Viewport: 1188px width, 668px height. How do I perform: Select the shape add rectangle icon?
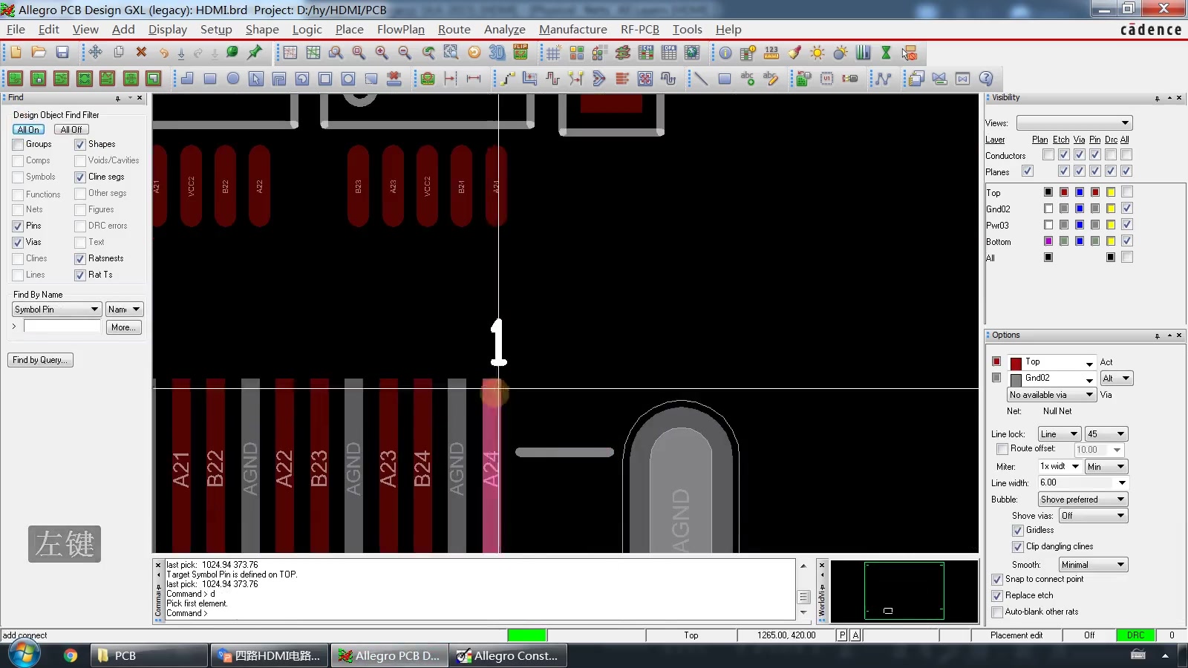[210, 79]
